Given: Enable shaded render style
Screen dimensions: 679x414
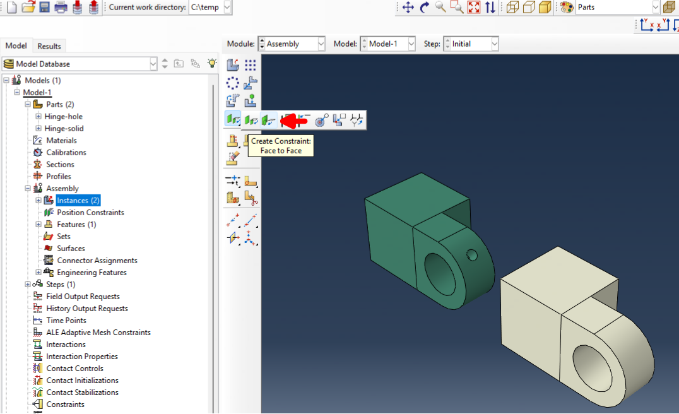Looking at the screenshot, I should 545,8.
